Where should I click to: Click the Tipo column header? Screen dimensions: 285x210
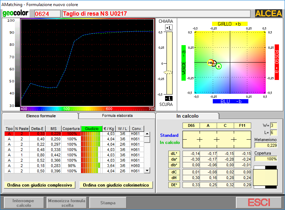tap(9, 129)
